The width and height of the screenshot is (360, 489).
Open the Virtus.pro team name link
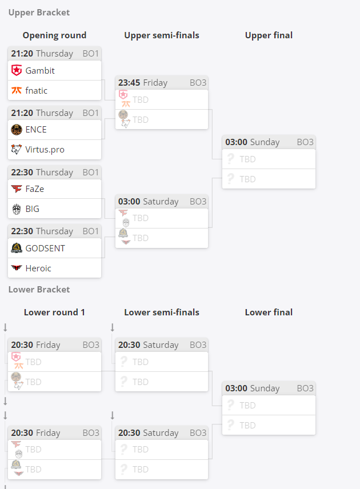click(45, 150)
